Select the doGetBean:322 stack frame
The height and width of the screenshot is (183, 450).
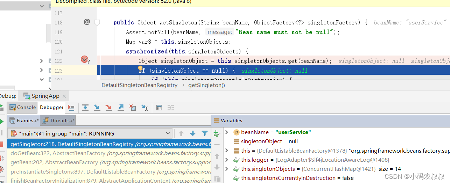click(109, 153)
